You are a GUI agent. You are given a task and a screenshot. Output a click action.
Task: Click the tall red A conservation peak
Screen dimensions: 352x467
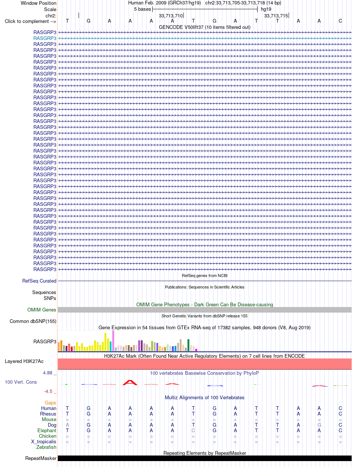[130, 383]
